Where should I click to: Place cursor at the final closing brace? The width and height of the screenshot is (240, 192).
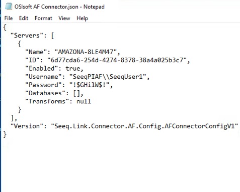(x=5, y=134)
